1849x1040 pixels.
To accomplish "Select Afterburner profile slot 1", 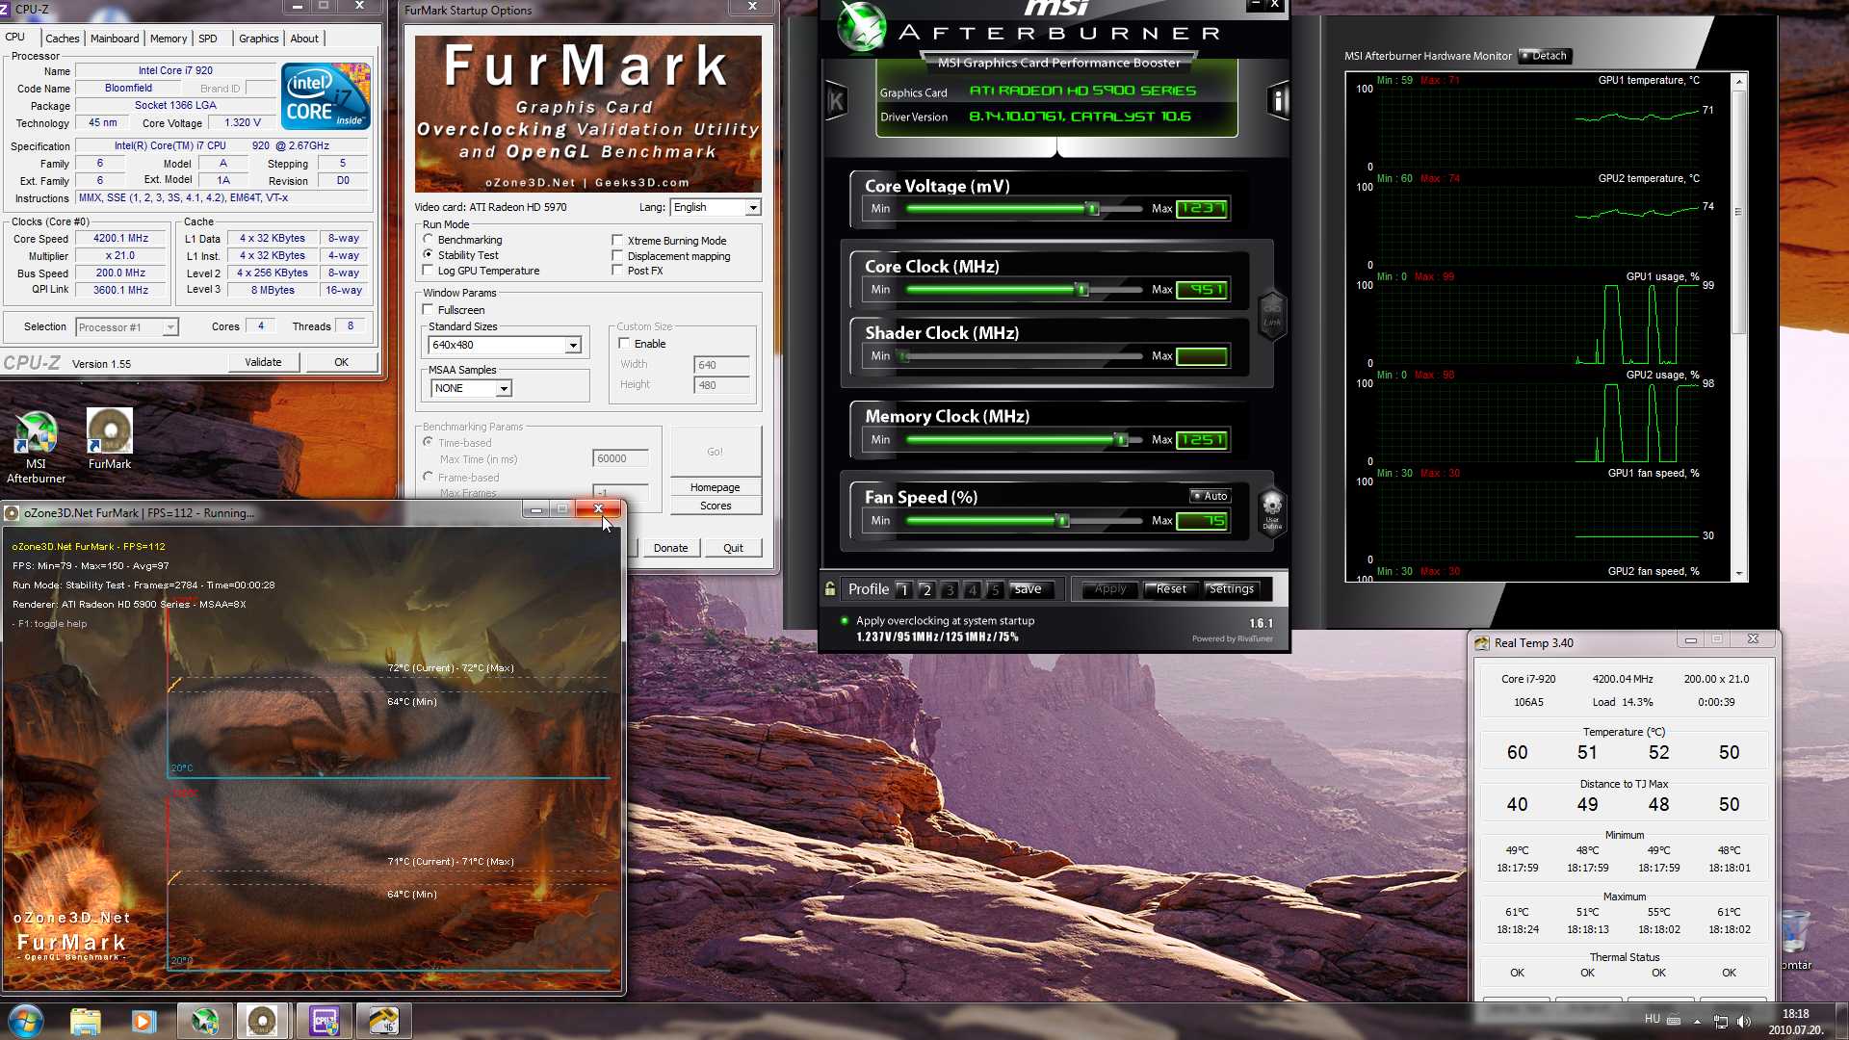I will [x=903, y=589].
